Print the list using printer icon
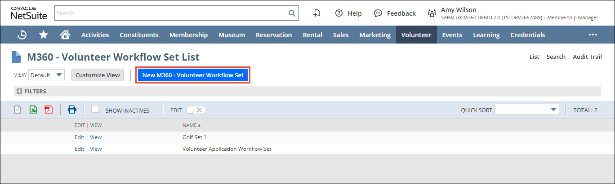 (72, 110)
